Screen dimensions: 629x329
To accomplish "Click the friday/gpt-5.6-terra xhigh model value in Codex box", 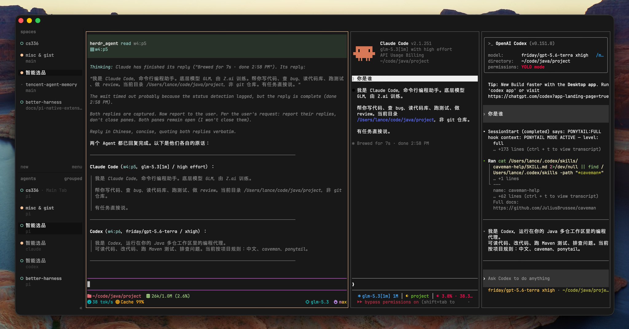I will coord(555,55).
